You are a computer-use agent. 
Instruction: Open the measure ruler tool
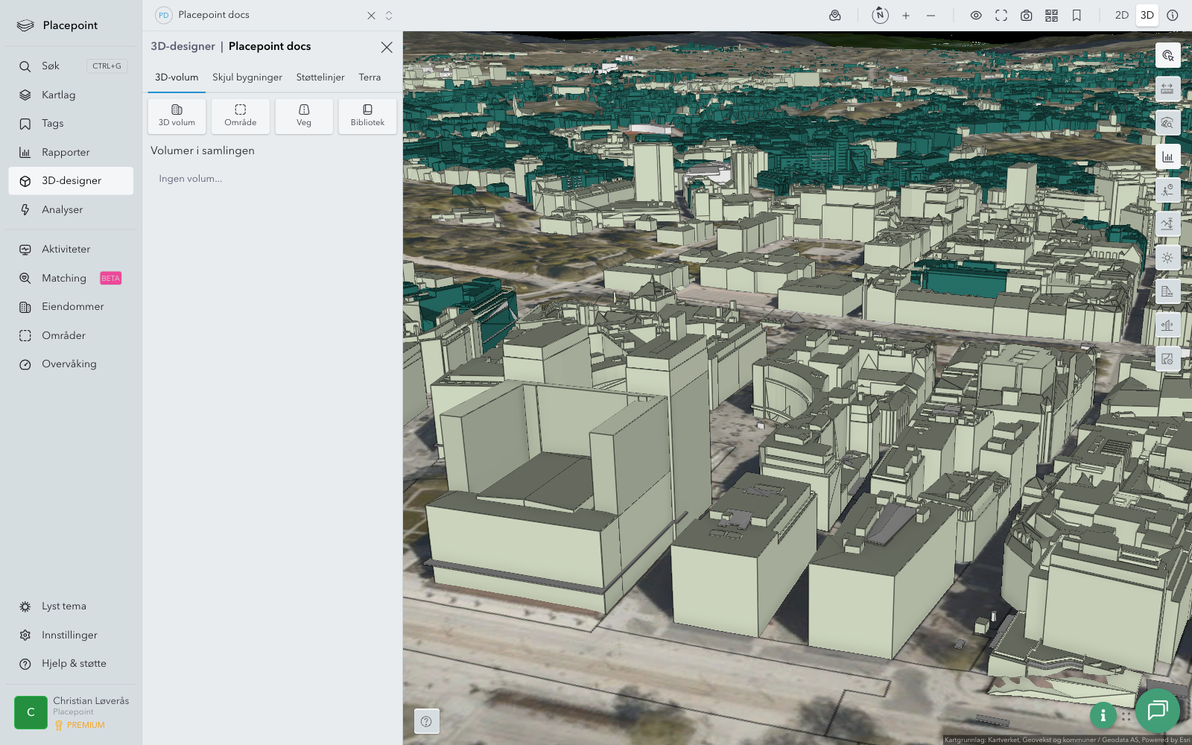click(x=1167, y=89)
